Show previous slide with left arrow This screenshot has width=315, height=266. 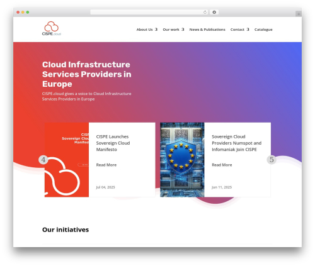click(x=43, y=160)
